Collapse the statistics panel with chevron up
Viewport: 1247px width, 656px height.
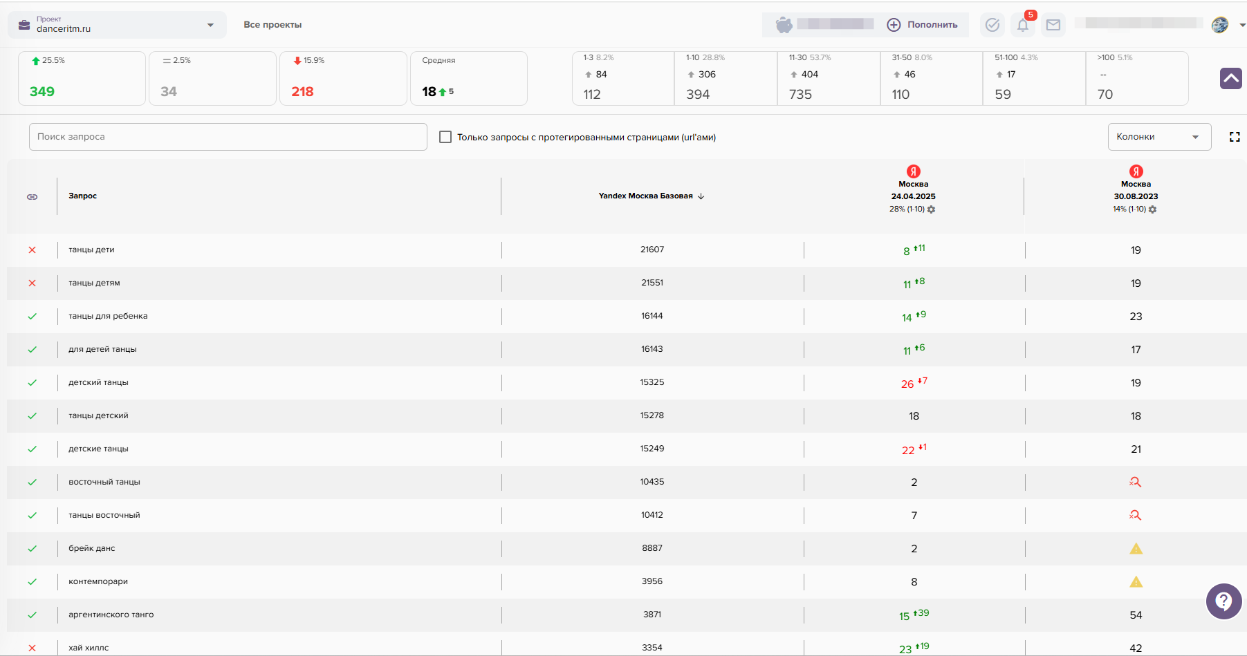point(1230,79)
